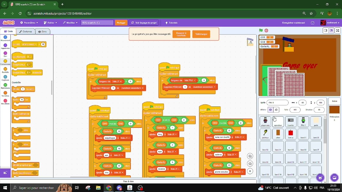Expand the Sac à dos backpack bar
This screenshot has width=342, height=192.
click(x=128, y=181)
